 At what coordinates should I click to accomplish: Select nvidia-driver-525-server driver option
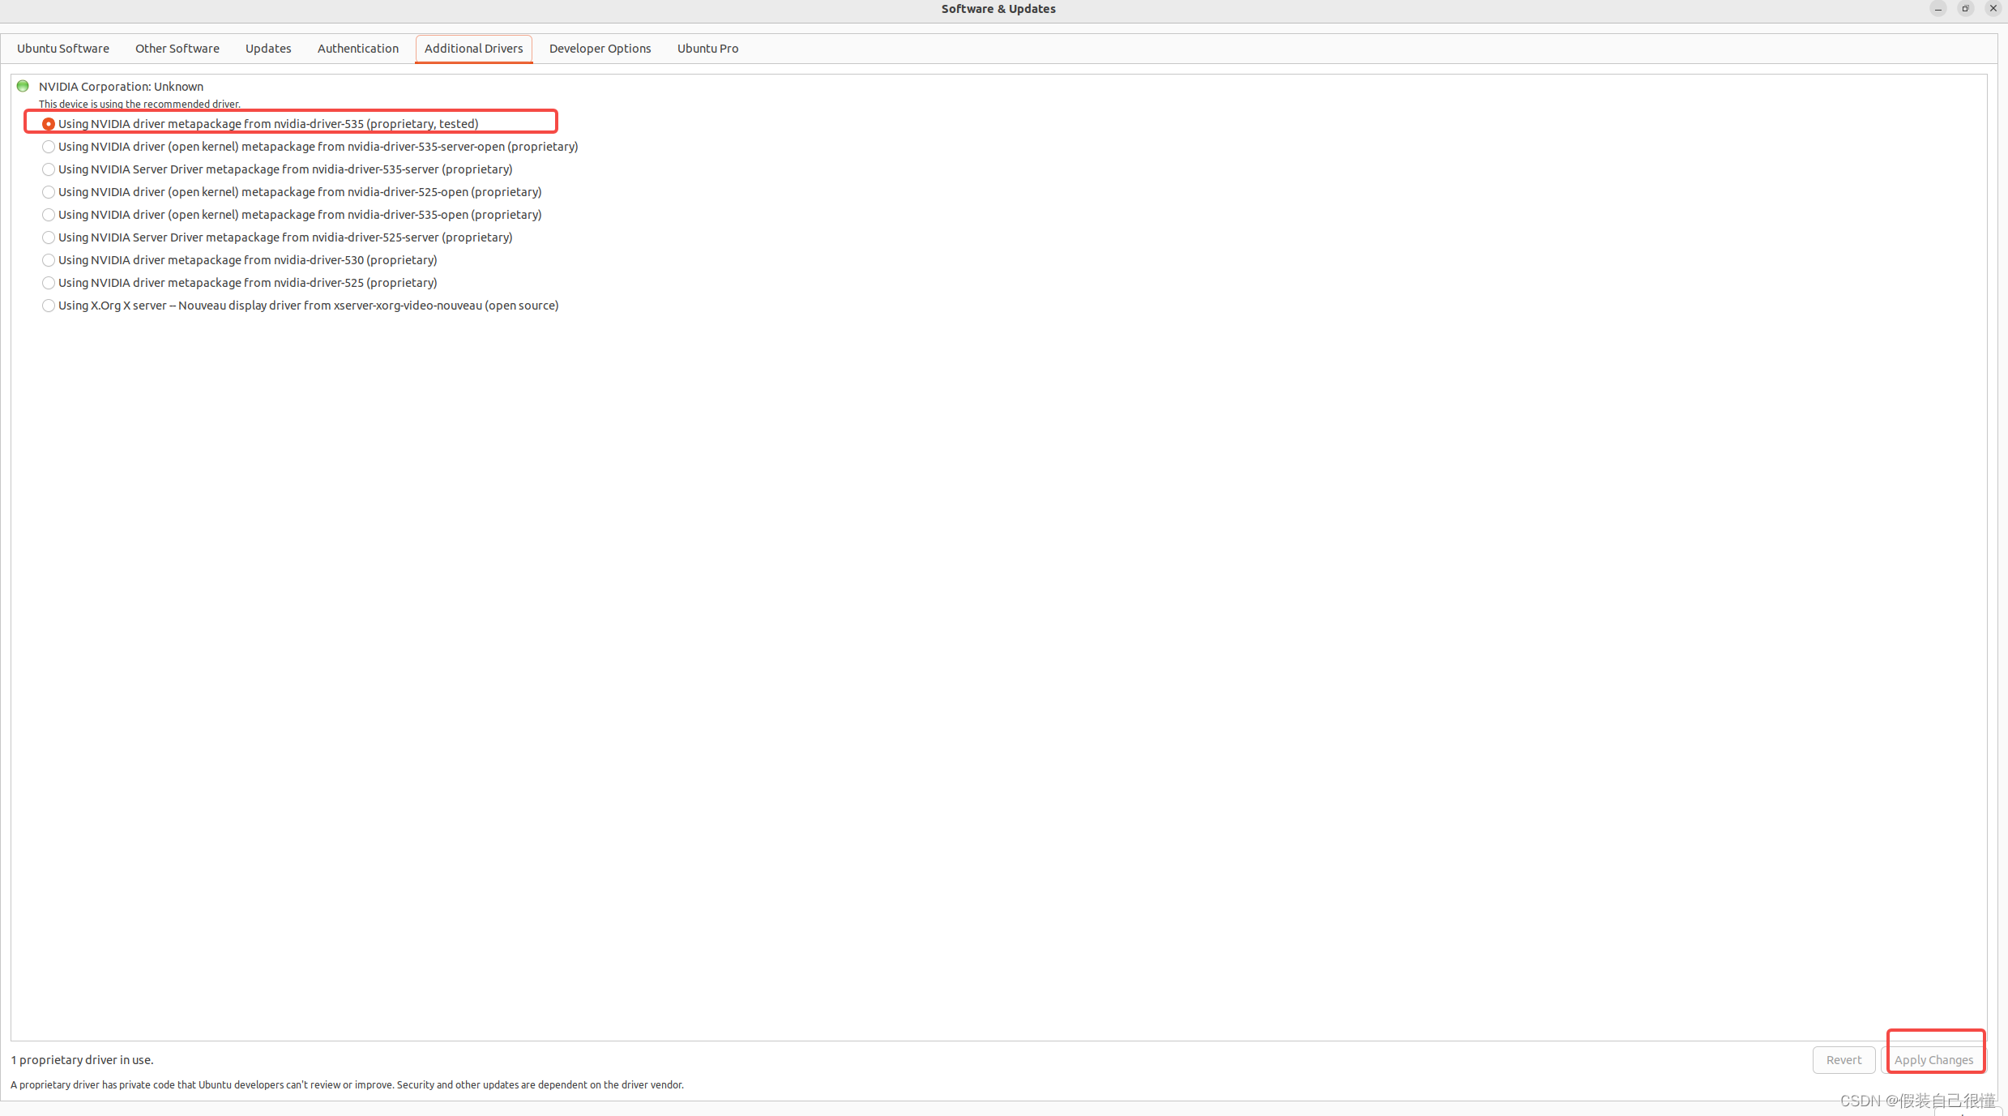coord(49,237)
